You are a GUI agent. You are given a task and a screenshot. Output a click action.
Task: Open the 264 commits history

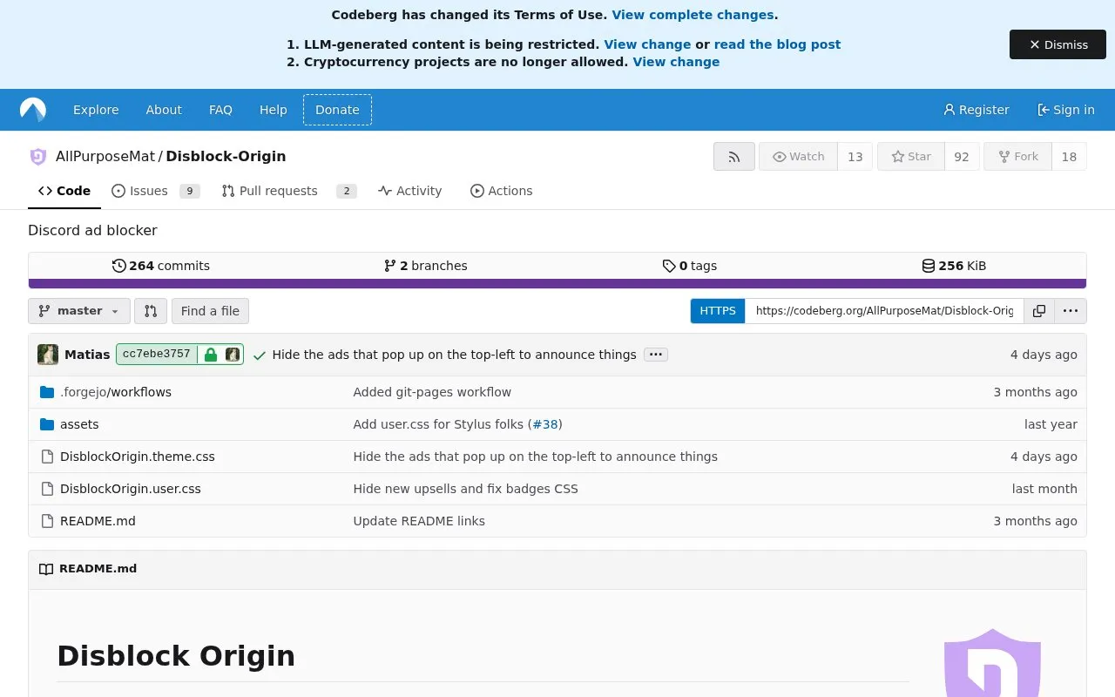click(161, 266)
